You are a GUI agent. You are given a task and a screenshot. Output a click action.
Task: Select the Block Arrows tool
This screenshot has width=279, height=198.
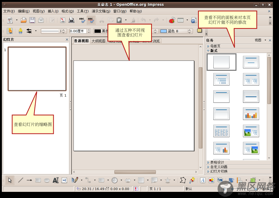[x=128, y=180]
